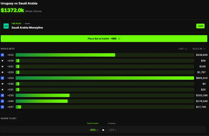This screenshot has height=136, width=209.
Task: Click the $56 bet amount
Action: (203, 61)
